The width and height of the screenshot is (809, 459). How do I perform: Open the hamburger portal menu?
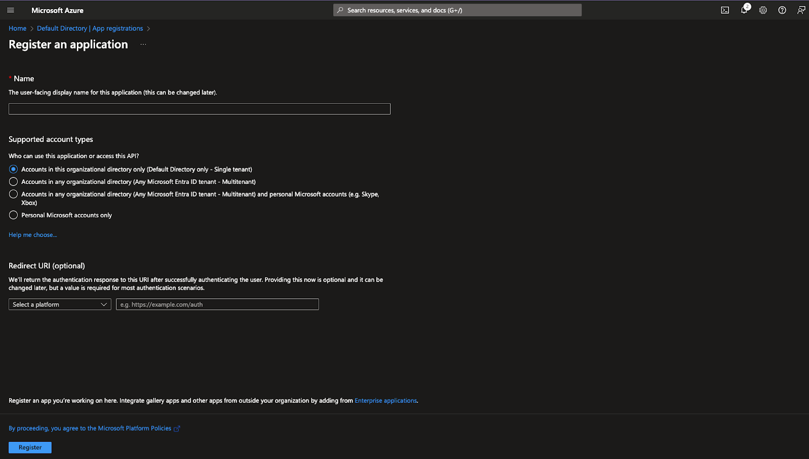11,10
